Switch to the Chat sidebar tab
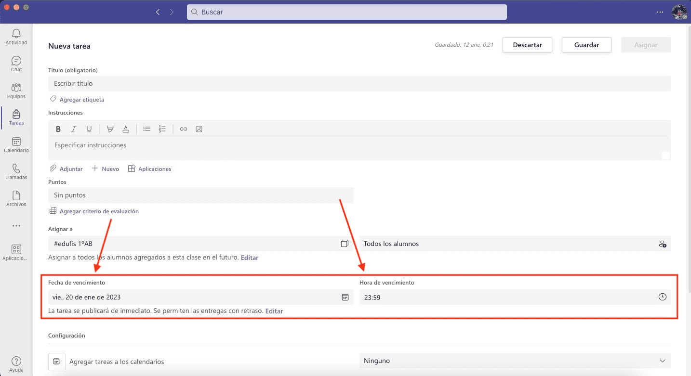The width and height of the screenshot is (691, 376). pos(16,64)
